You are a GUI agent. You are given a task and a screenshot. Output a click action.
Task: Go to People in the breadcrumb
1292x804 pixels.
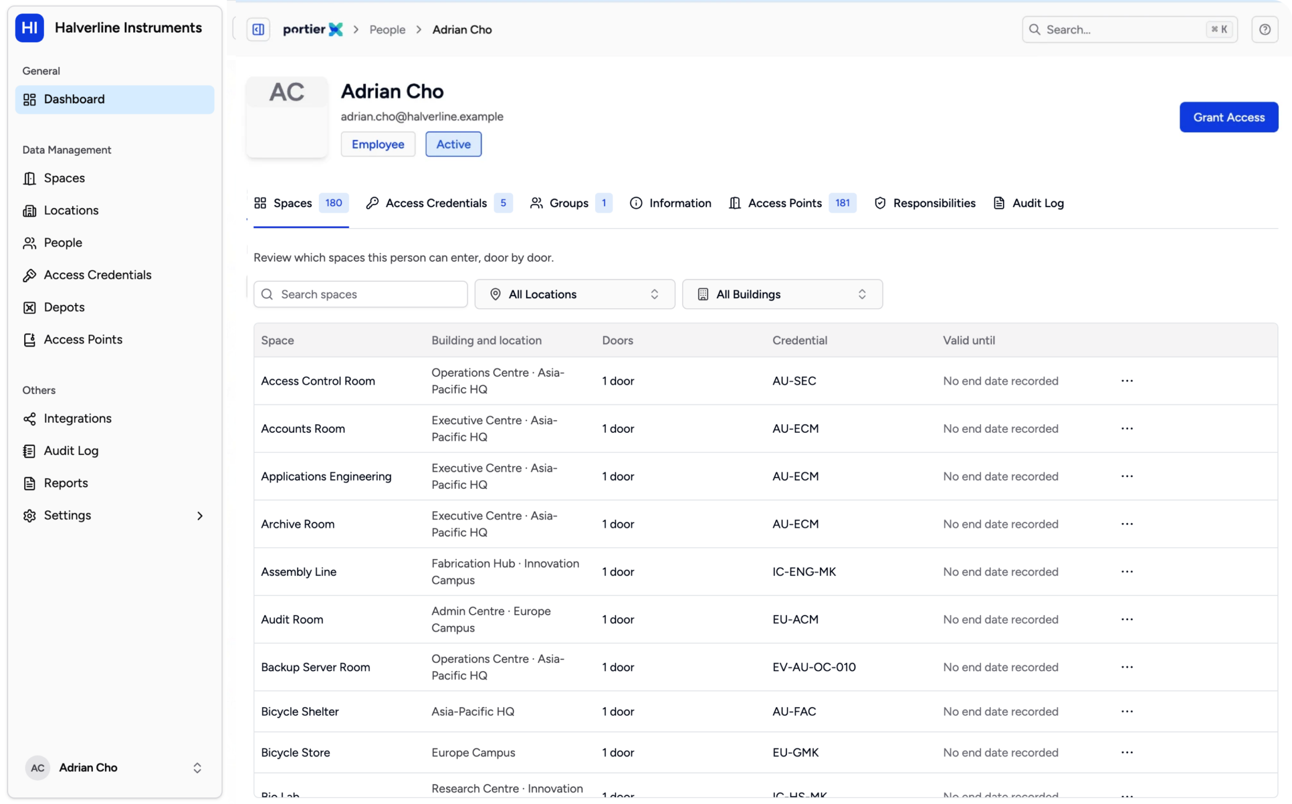click(387, 30)
